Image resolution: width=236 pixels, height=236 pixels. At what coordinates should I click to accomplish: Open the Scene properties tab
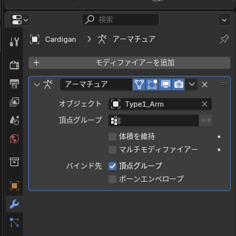pyautogui.click(x=14, y=120)
